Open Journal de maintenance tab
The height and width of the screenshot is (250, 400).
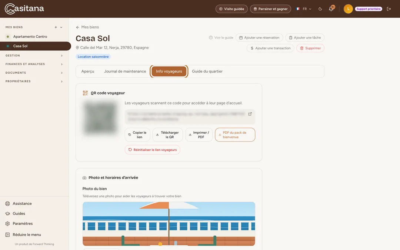click(125, 71)
